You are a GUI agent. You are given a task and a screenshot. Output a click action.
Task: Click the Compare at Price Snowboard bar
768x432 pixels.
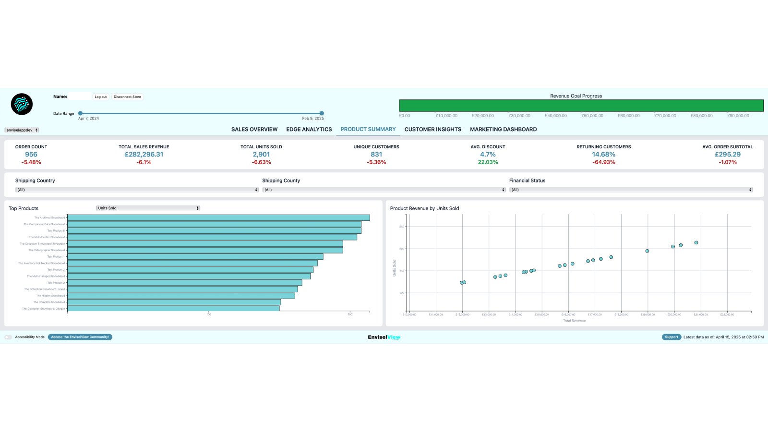tap(214, 224)
